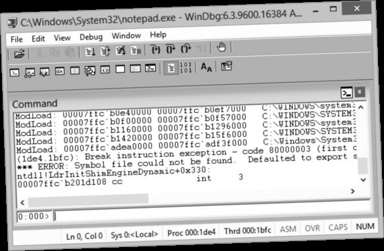Viewport: 384px width, 251px height.
Task: Click the command input field
Action: 212,211
